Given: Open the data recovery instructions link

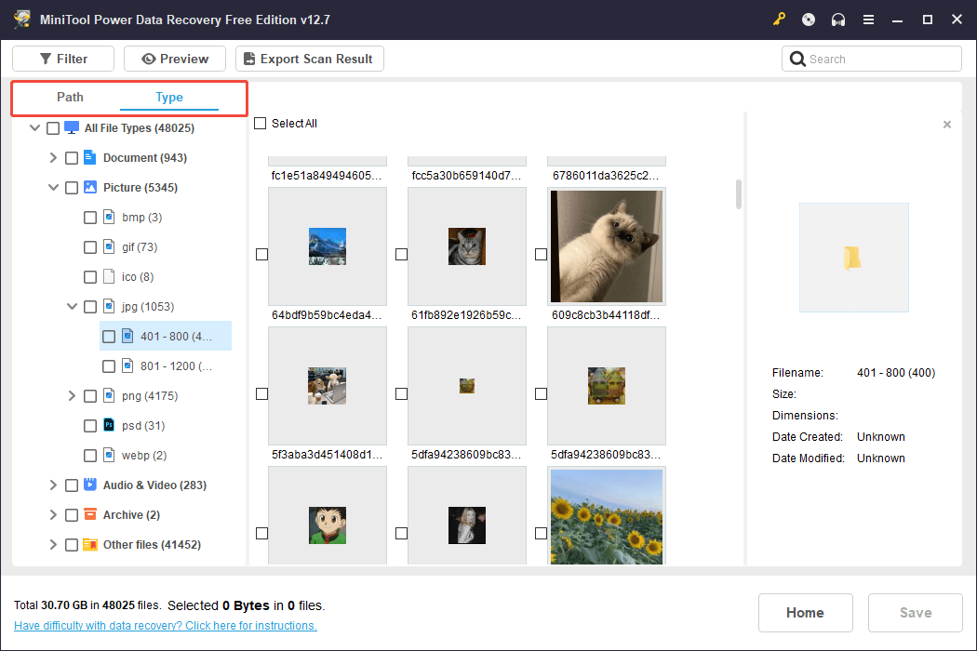Looking at the screenshot, I should tap(165, 625).
